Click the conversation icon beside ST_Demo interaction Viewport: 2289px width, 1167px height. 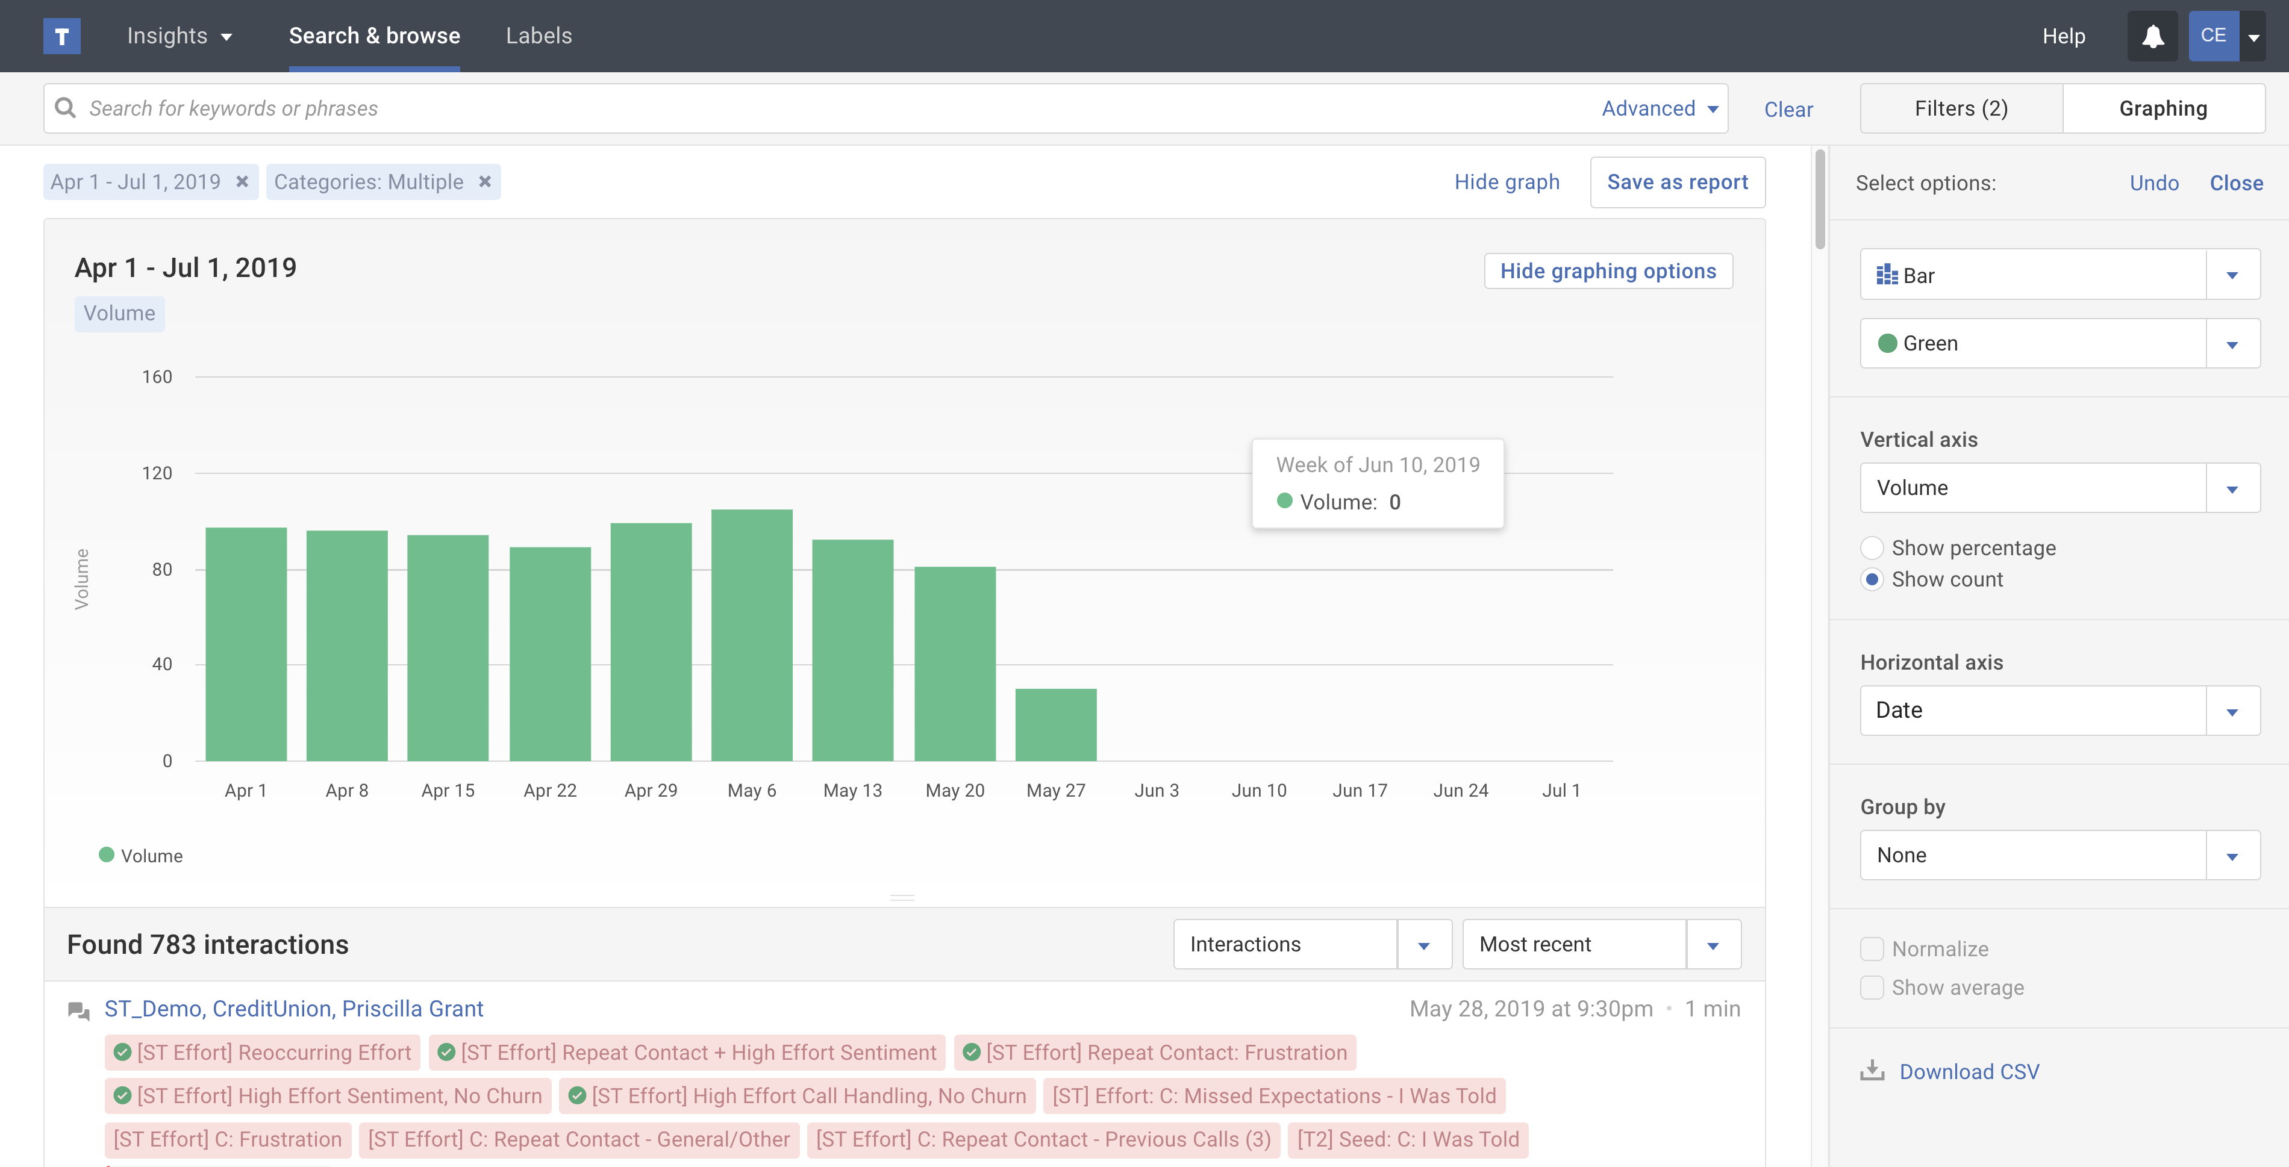click(x=79, y=1010)
